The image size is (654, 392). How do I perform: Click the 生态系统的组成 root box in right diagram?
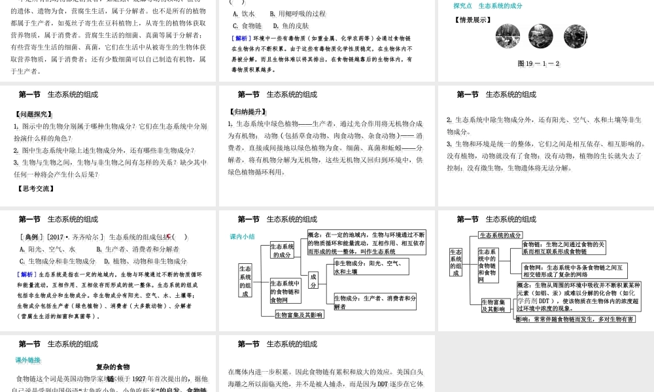[x=456, y=262]
